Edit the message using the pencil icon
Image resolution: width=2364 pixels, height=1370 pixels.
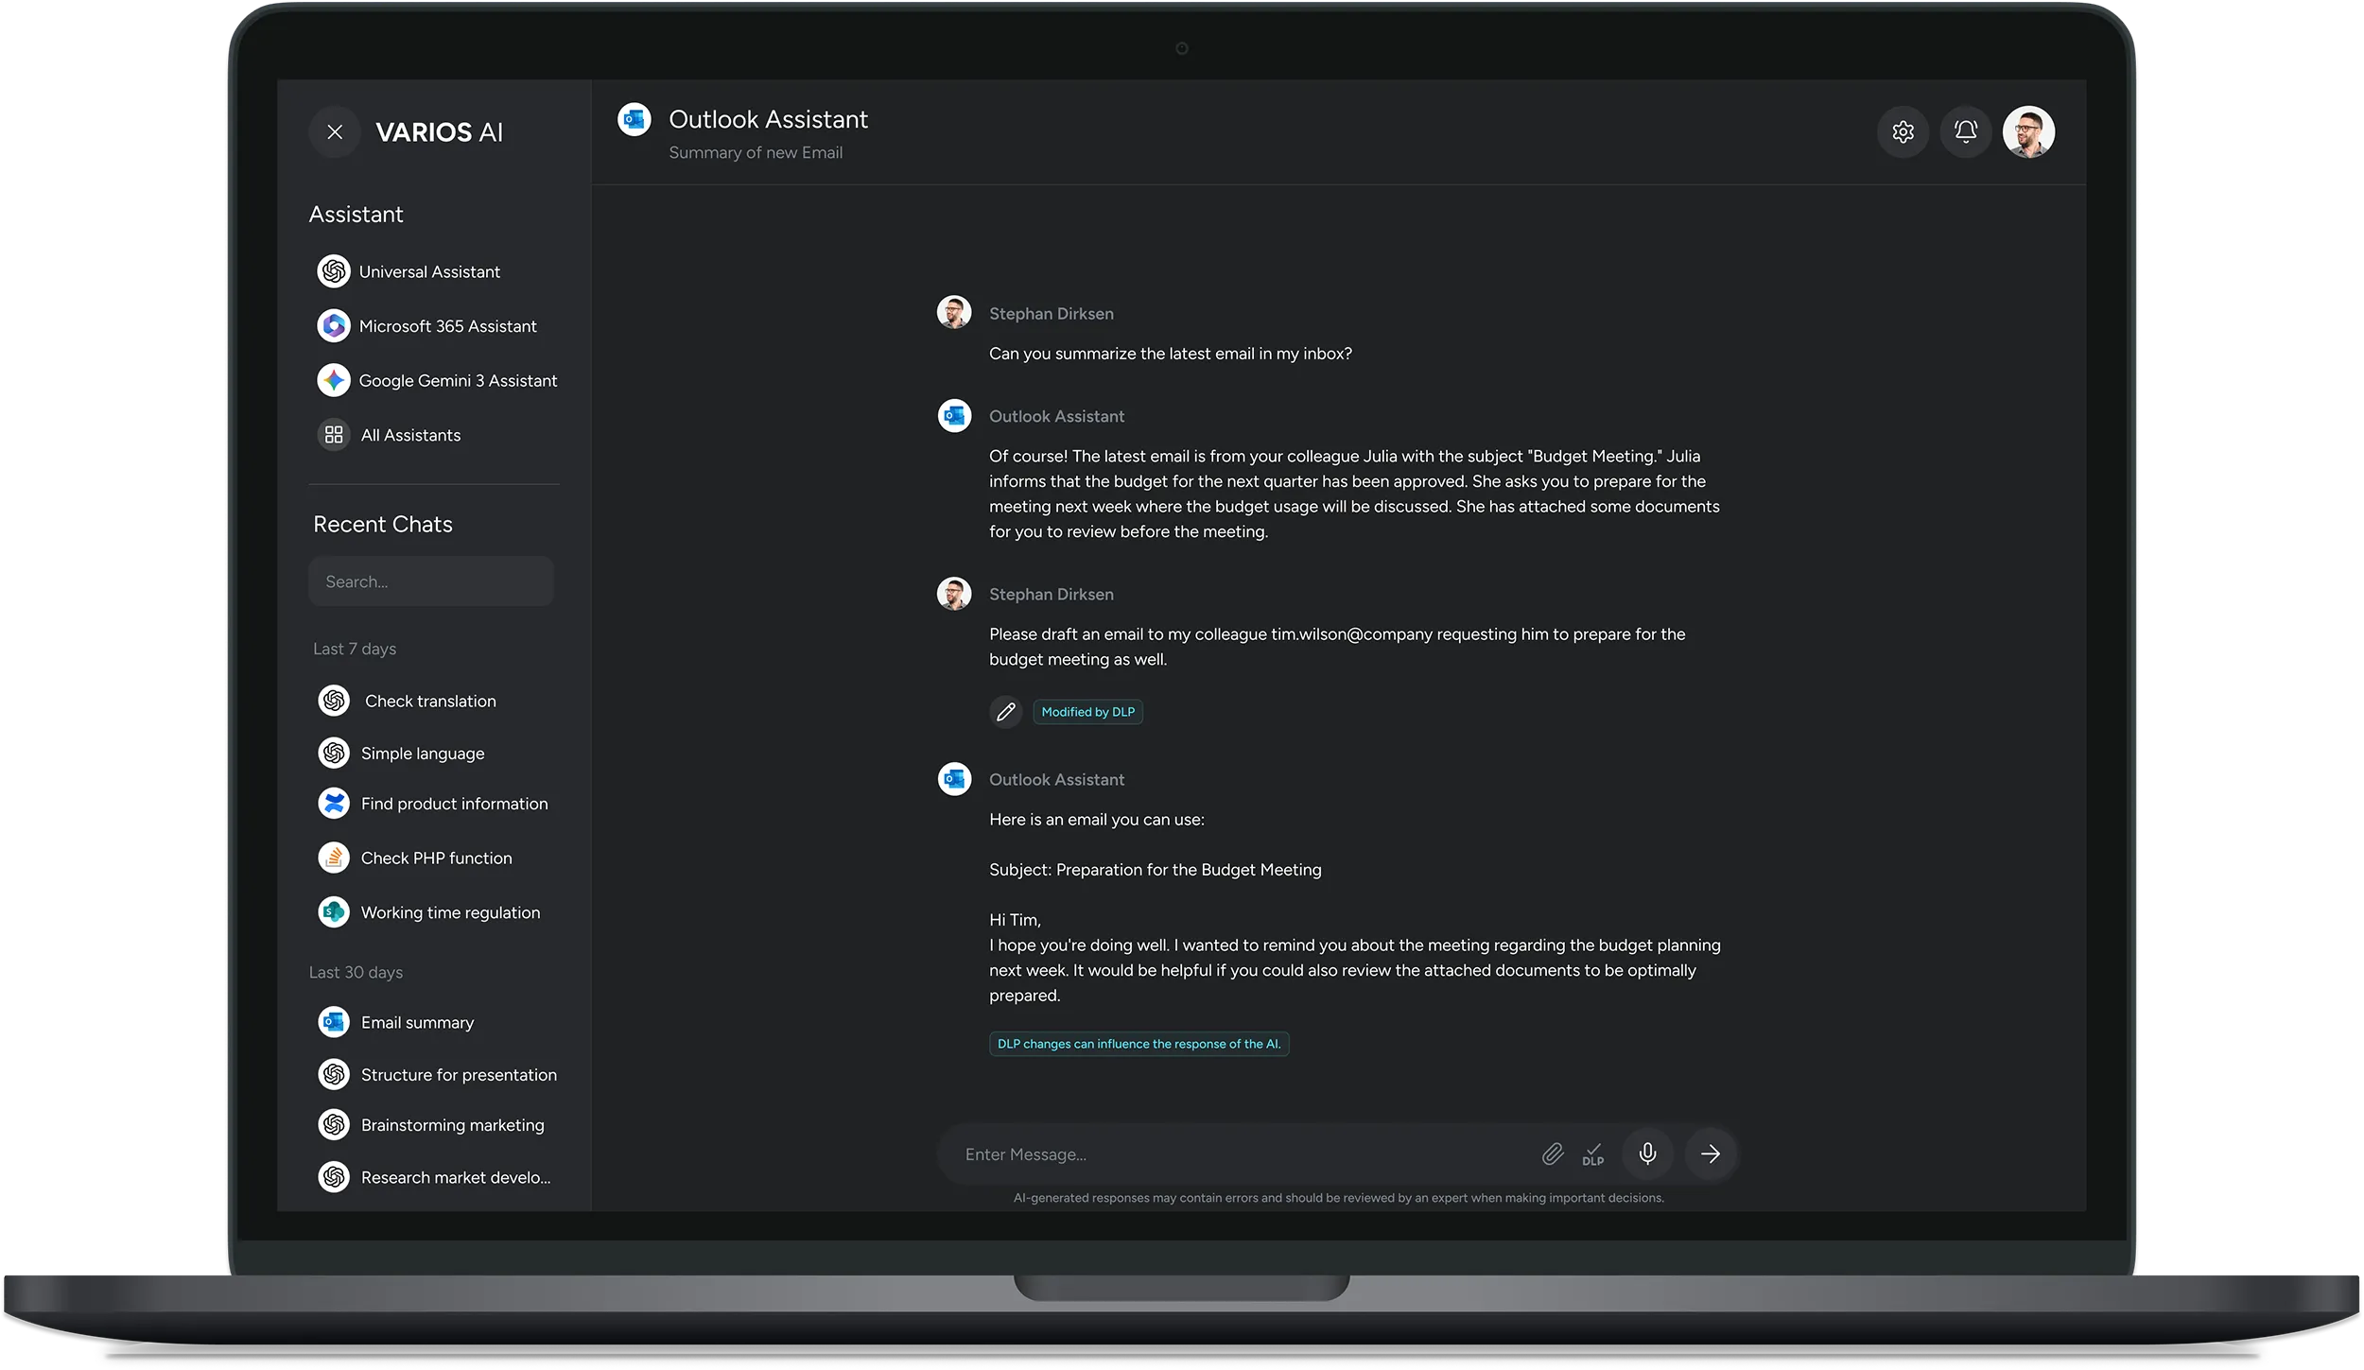(x=1006, y=712)
